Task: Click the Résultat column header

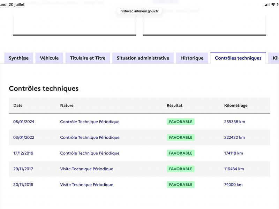Action: click(x=175, y=106)
